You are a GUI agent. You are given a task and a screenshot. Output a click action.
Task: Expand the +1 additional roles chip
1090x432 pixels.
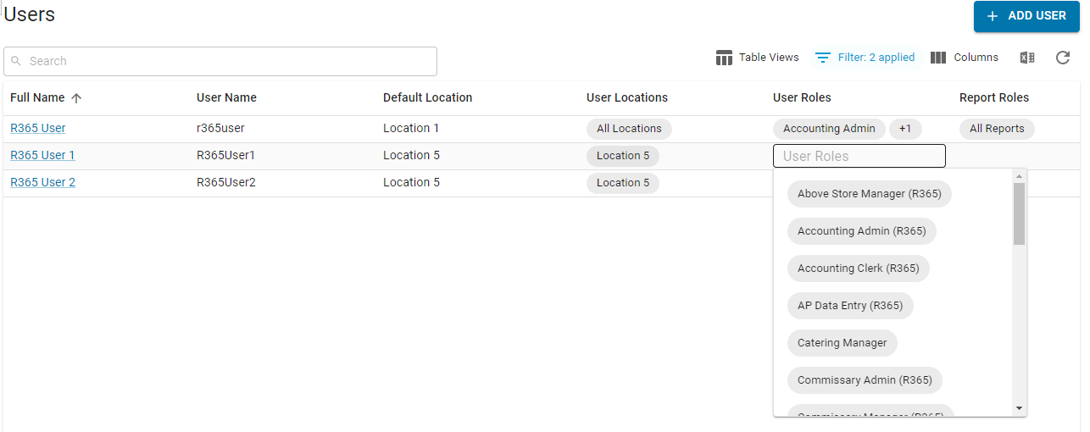coord(905,129)
